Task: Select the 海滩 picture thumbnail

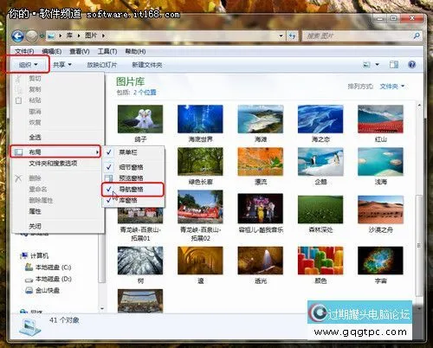Action: [x=261, y=119]
